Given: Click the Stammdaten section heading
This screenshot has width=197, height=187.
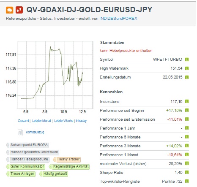Looking at the screenshot, I should [x=112, y=43].
